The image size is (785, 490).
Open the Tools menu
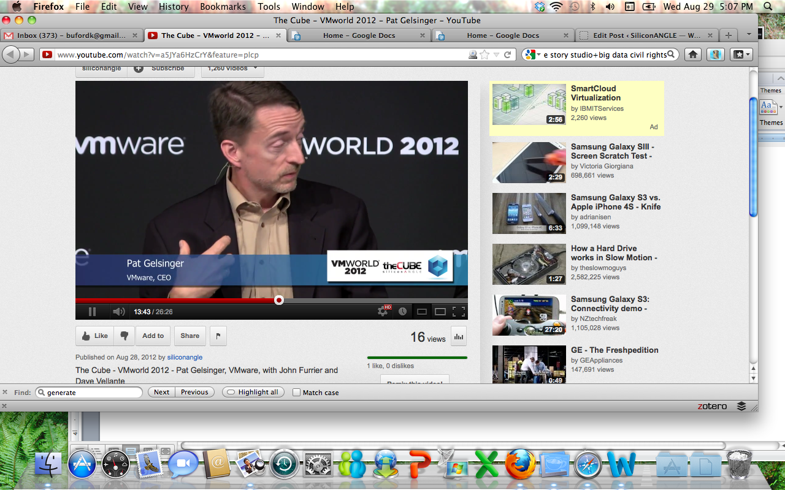click(269, 7)
